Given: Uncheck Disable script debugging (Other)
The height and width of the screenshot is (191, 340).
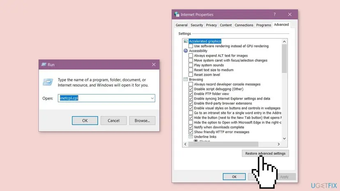Looking at the screenshot, I should tap(191, 89).
